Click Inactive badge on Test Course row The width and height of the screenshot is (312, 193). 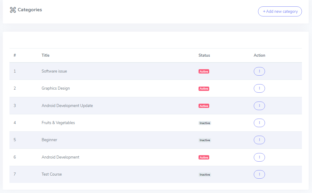(x=205, y=175)
